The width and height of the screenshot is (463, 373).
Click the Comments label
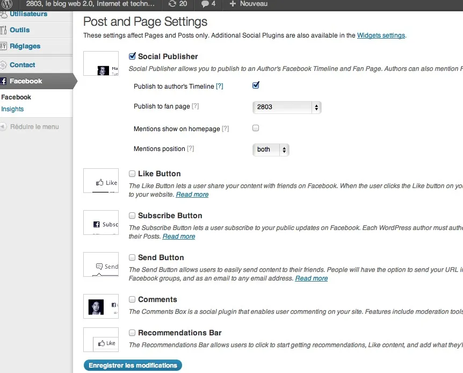coord(157,299)
